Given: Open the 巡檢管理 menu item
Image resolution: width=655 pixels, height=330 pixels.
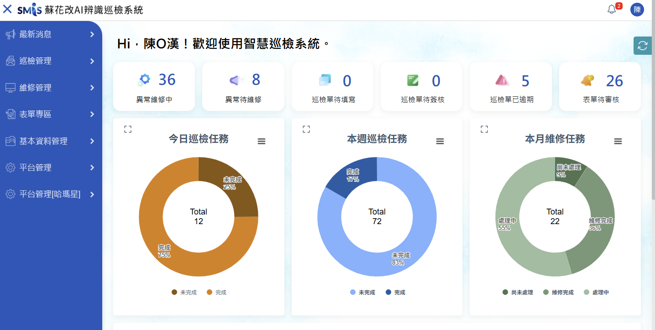Looking at the screenshot, I should [x=51, y=61].
